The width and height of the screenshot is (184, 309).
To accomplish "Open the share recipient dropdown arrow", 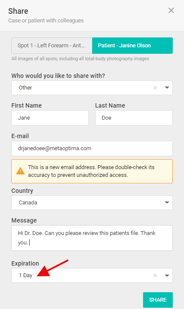I will tap(167, 88).
